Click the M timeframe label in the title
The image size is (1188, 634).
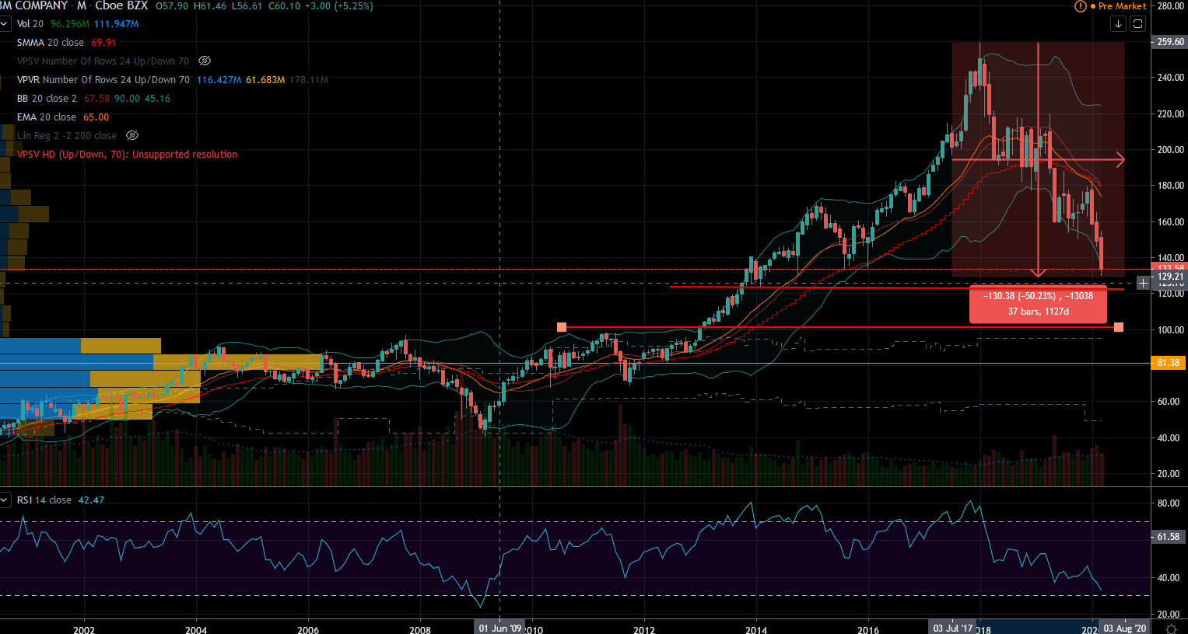[x=82, y=5]
